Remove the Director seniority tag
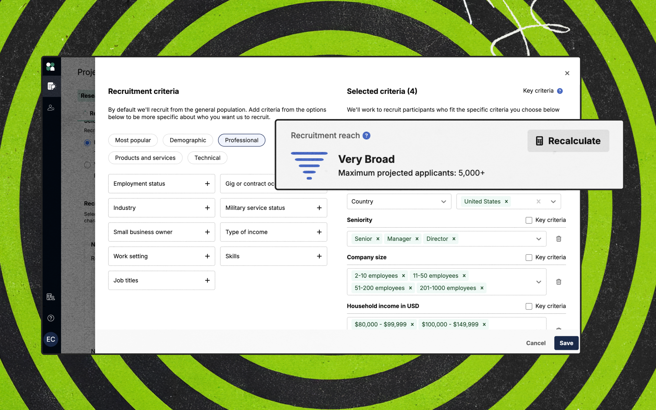 tap(454, 239)
